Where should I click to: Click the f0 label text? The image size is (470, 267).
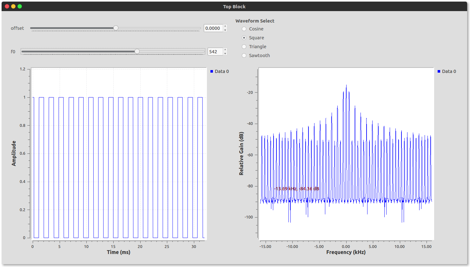point(13,52)
